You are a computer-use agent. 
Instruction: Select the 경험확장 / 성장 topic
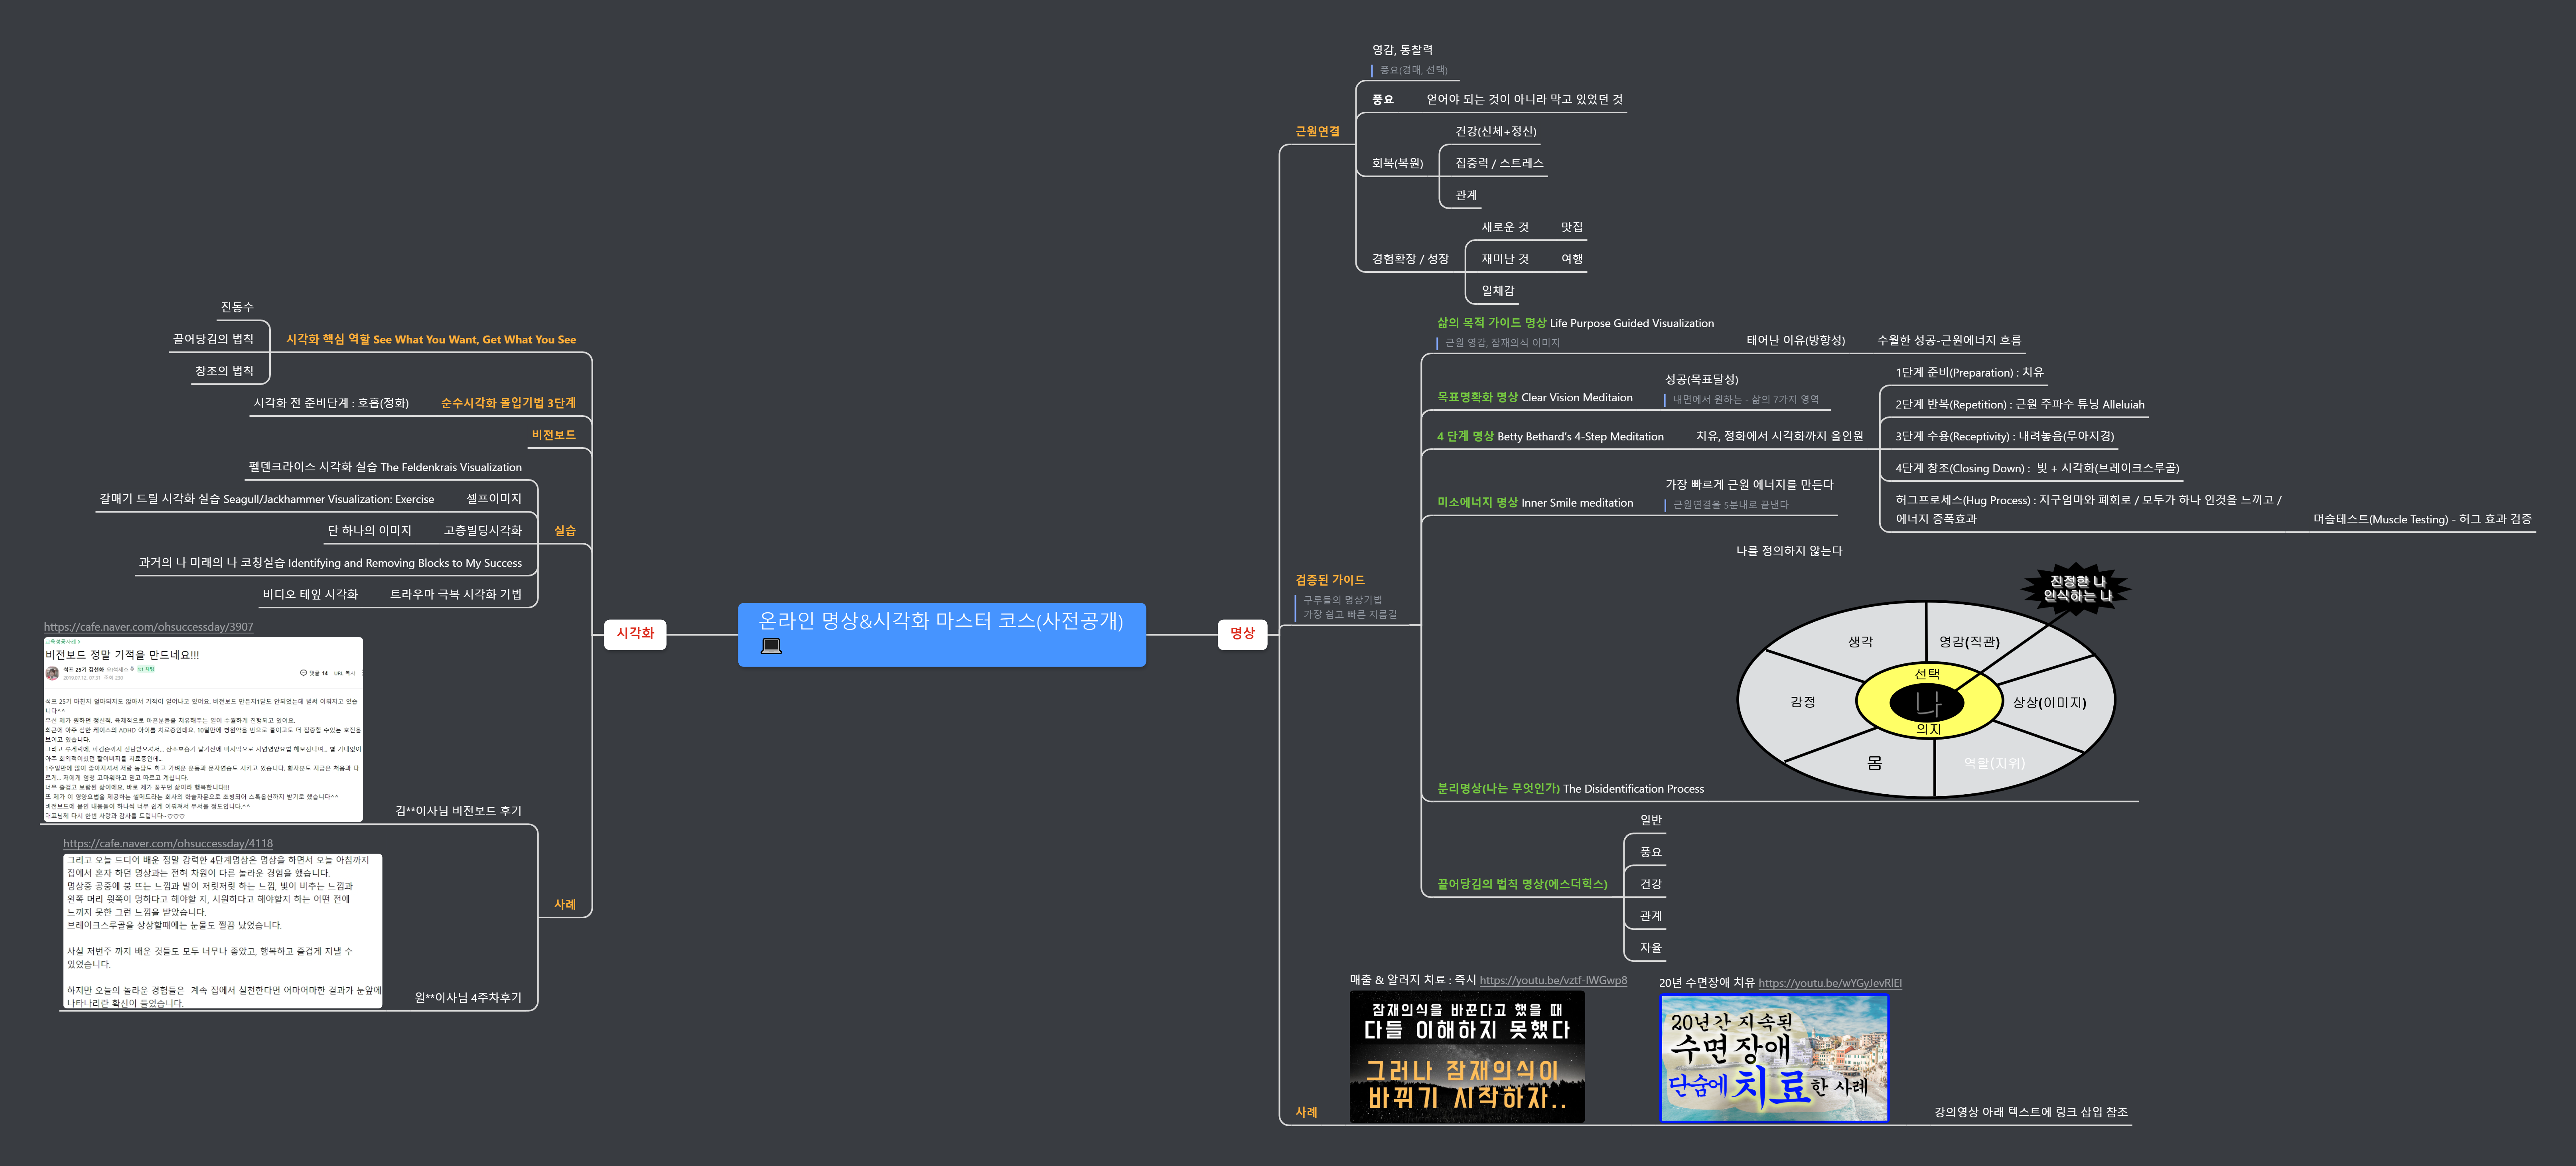pyautogui.click(x=1410, y=259)
